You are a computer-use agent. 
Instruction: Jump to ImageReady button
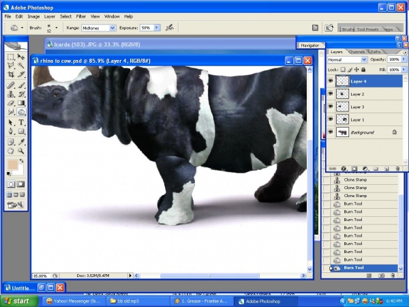16,205
